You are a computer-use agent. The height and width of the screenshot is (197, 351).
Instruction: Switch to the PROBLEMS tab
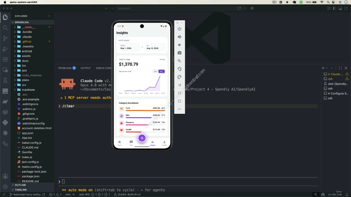click(x=65, y=68)
